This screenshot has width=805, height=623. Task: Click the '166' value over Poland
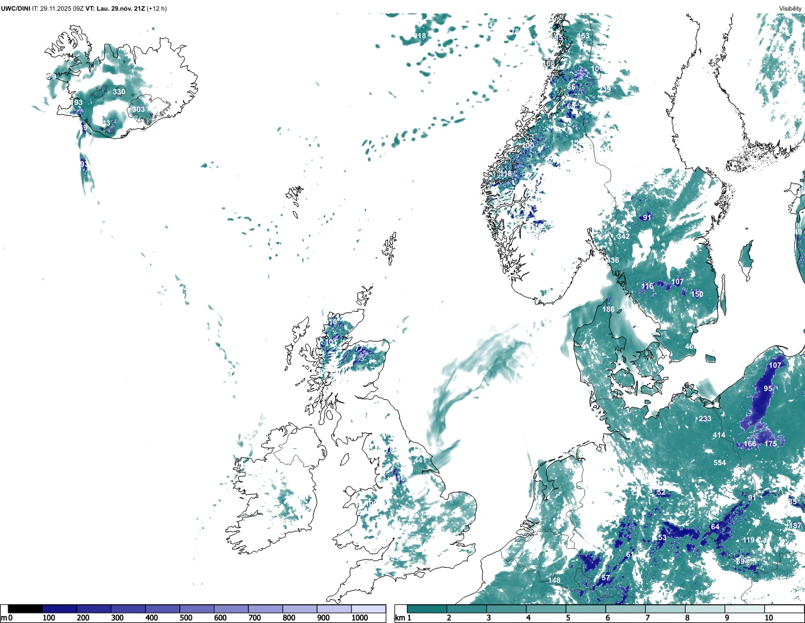[x=750, y=444]
